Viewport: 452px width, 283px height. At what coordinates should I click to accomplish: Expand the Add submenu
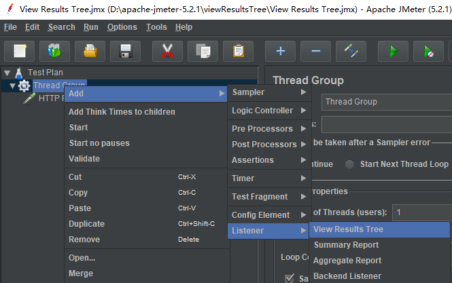click(146, 94)
